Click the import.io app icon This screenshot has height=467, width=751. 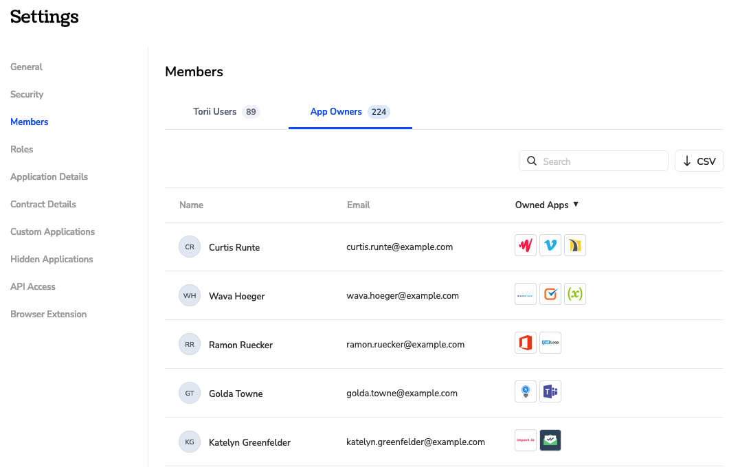point(526,440)
